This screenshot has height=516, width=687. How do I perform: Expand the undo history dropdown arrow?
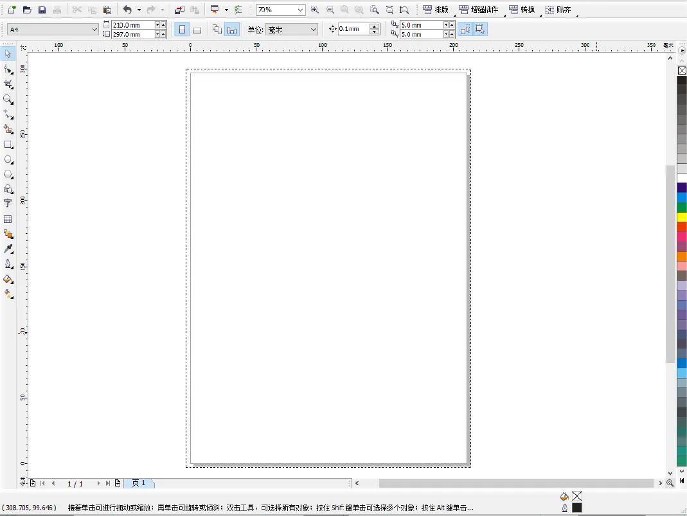[x=139, y=10]
